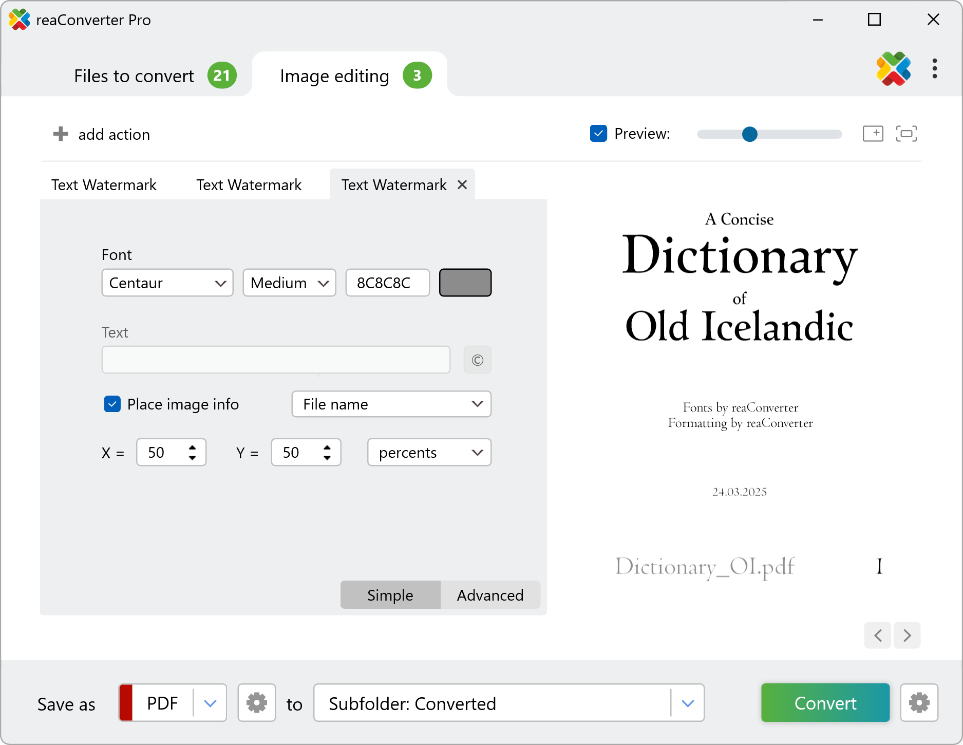
Task: Click the plus icon beside add action
Action: pos(61,134)
